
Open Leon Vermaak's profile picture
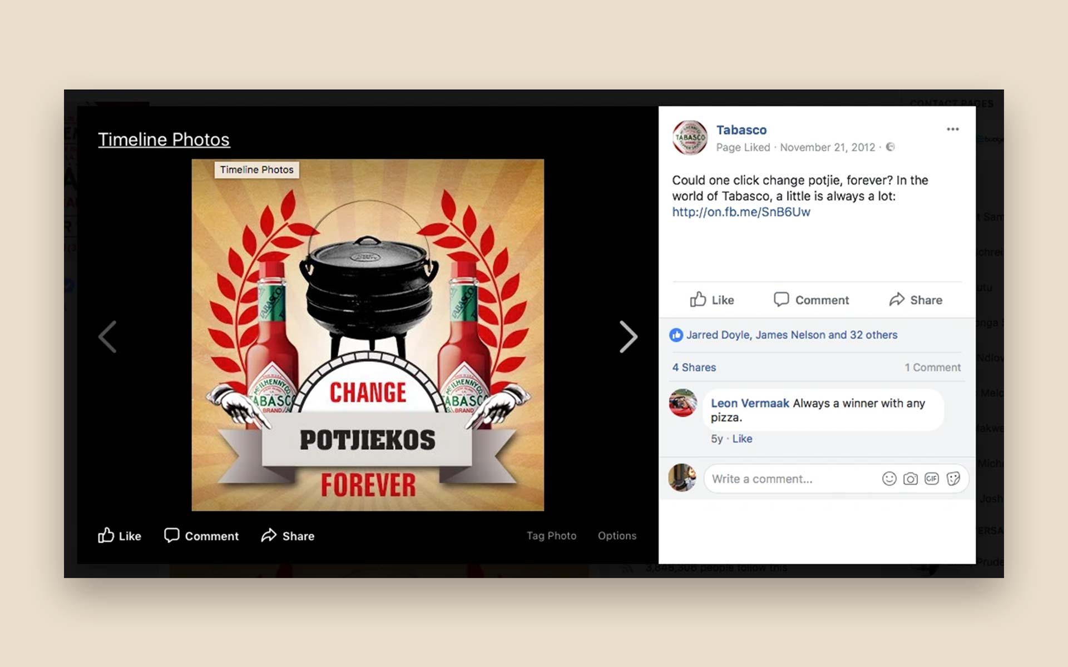(x=683, y=403)
